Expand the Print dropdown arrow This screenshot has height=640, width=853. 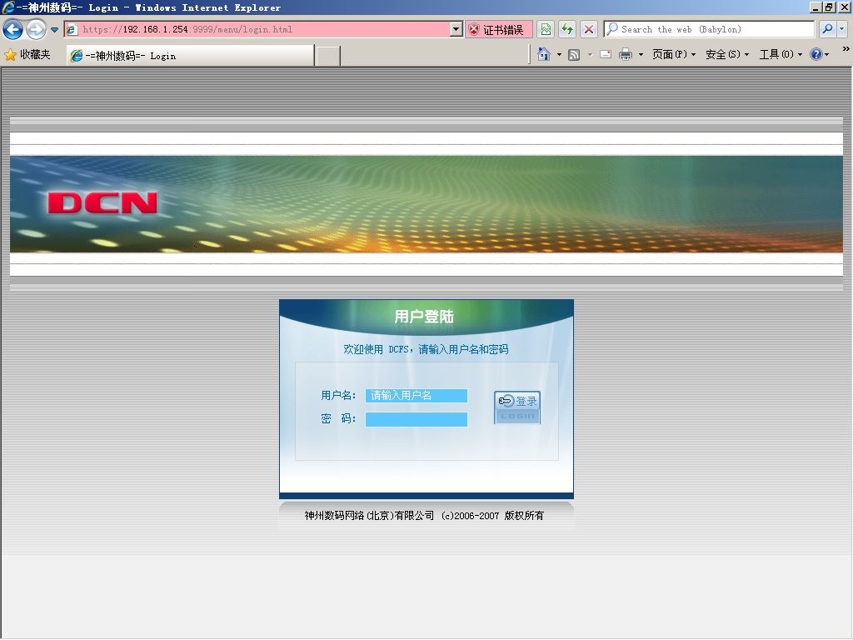click(x=641, y=54)
